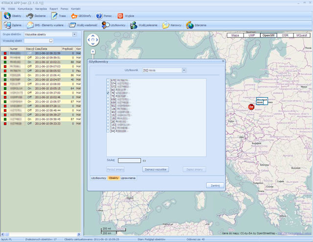
Task: Select the OSR map layer
Action: pyautogui.click(x=285, y=35)
